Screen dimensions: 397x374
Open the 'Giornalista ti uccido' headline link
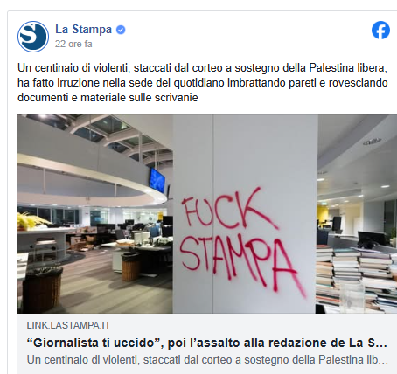click(206, 343)
